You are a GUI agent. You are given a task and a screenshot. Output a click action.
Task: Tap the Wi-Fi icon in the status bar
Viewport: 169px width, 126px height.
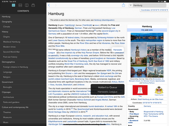[159, 2]
